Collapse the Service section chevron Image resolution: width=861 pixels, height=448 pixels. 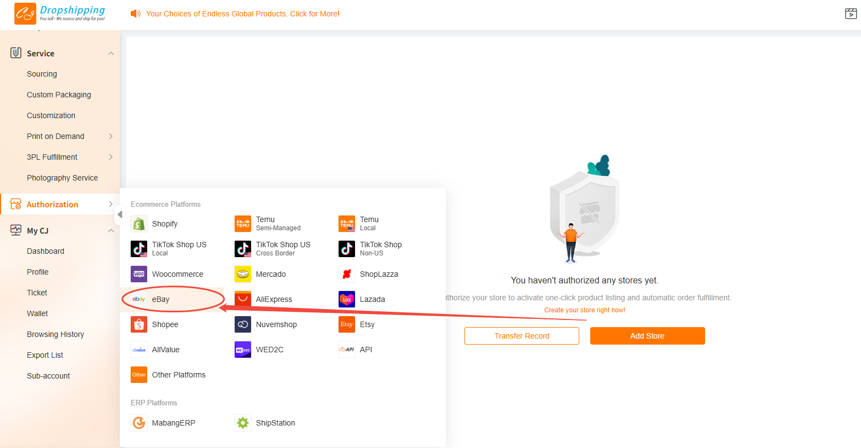pyautogui.click(x=111, y=54)
